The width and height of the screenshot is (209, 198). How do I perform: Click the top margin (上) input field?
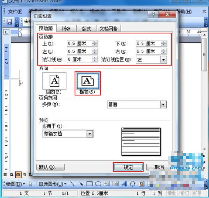pos(79,43)
